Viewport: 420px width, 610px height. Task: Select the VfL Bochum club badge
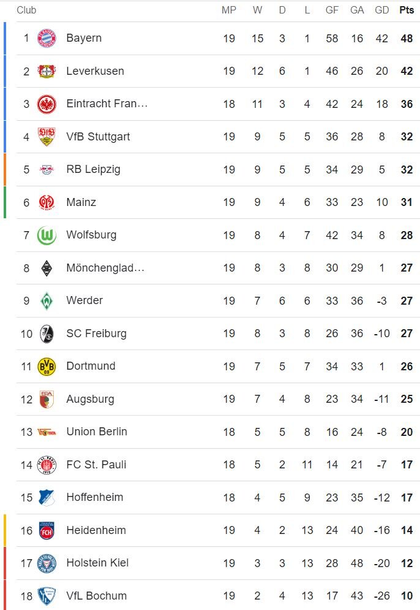pyautogui.click(x=47, y=596)
